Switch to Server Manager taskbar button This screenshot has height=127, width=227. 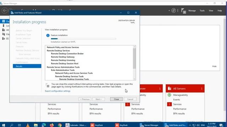(x=149, y=125)
